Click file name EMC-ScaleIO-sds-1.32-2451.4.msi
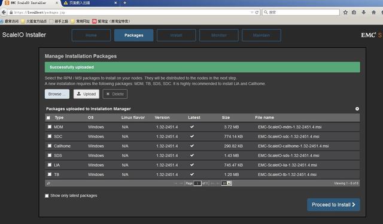Screen dimensions: 383x224 288,155
